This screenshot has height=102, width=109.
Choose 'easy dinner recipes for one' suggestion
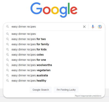[x=54, y=60]
